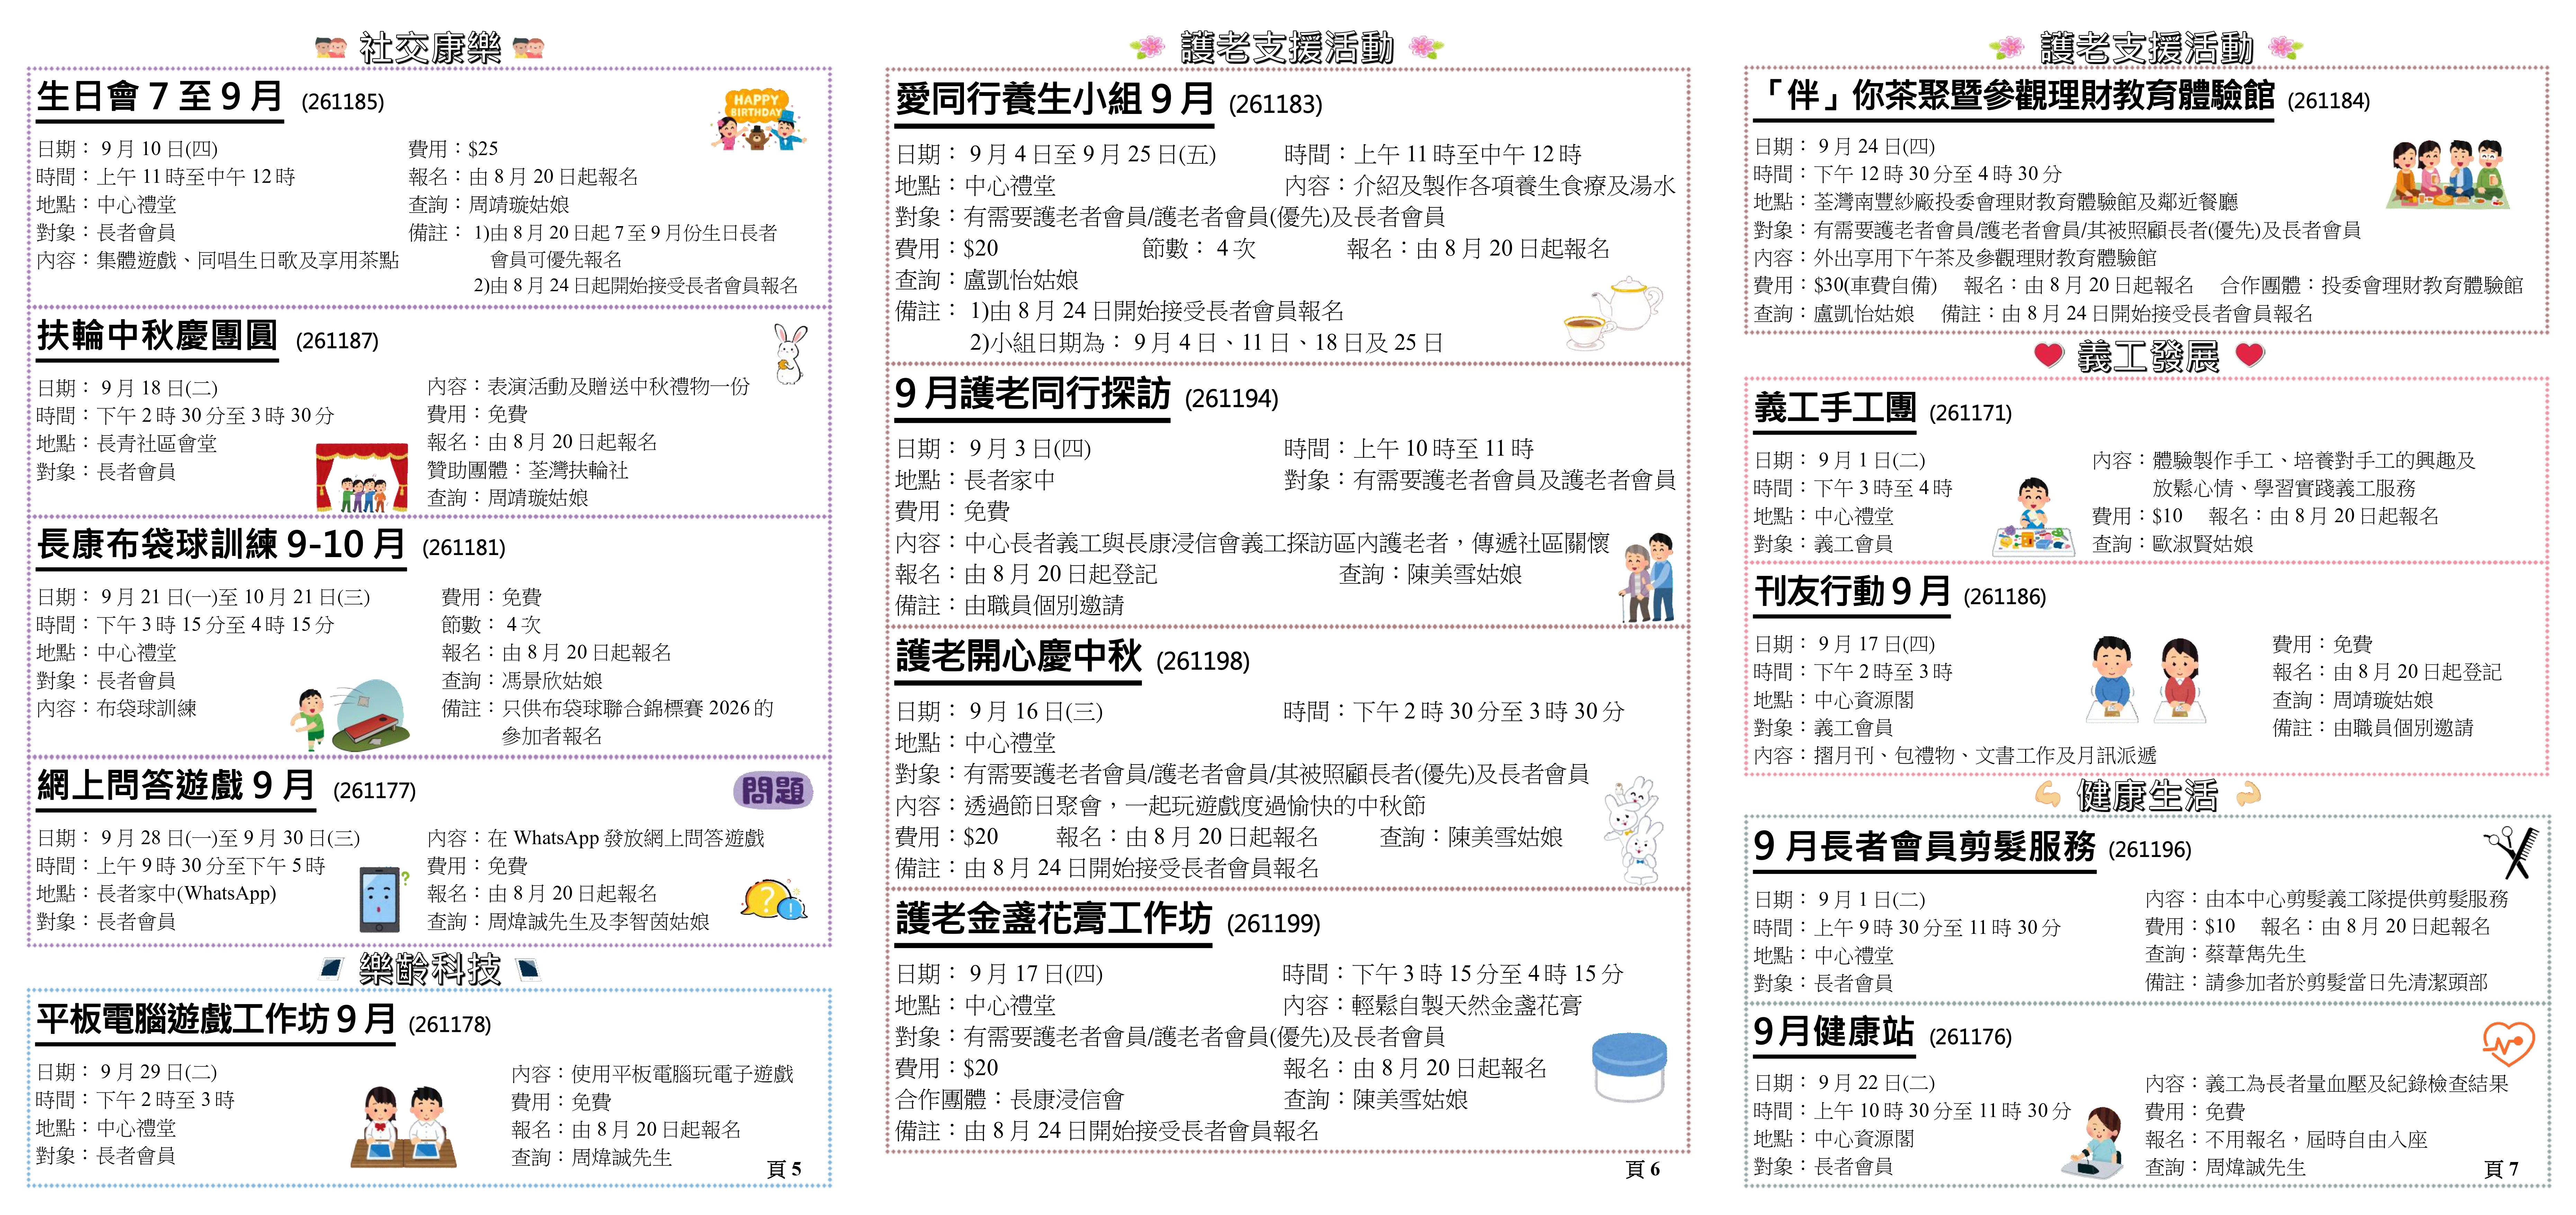Click the activity code (261196)

[x=2150, y=850]
